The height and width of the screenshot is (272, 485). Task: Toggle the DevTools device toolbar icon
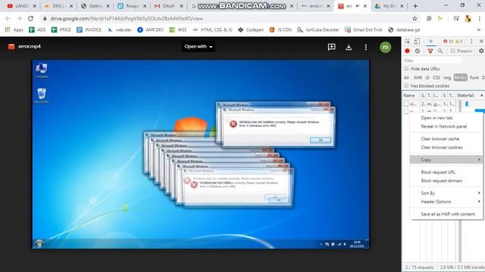(x=417, y=42)
